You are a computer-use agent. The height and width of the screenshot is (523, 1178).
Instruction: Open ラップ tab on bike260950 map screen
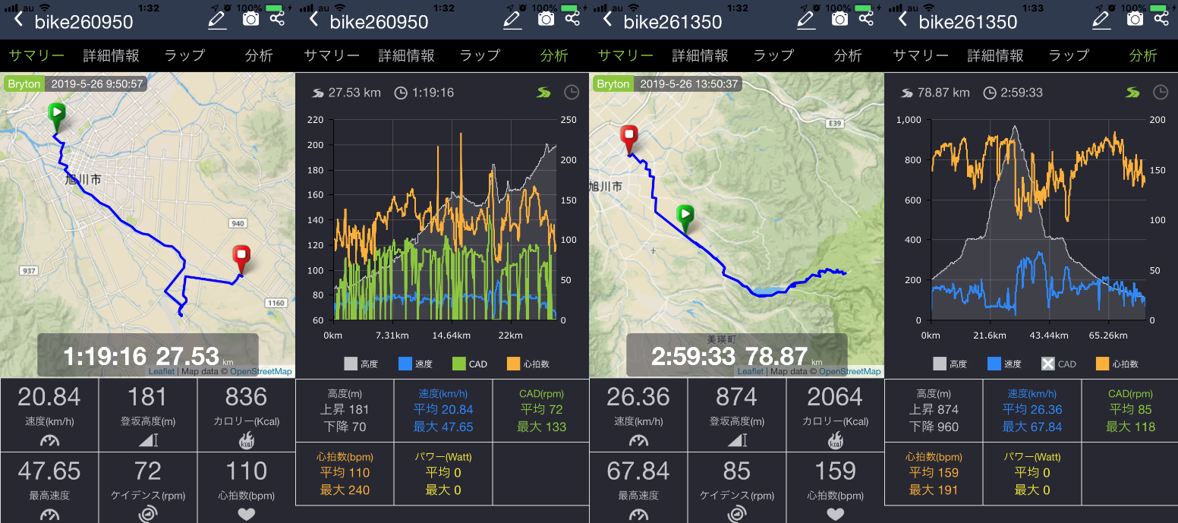click(x=184, y=55)
